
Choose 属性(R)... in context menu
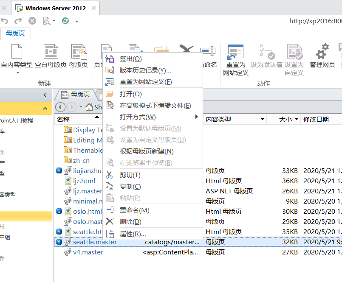point(153,234)
